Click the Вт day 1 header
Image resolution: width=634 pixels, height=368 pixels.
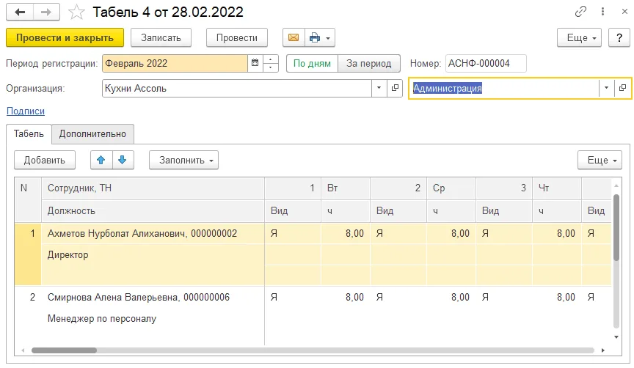coord(346,188)
